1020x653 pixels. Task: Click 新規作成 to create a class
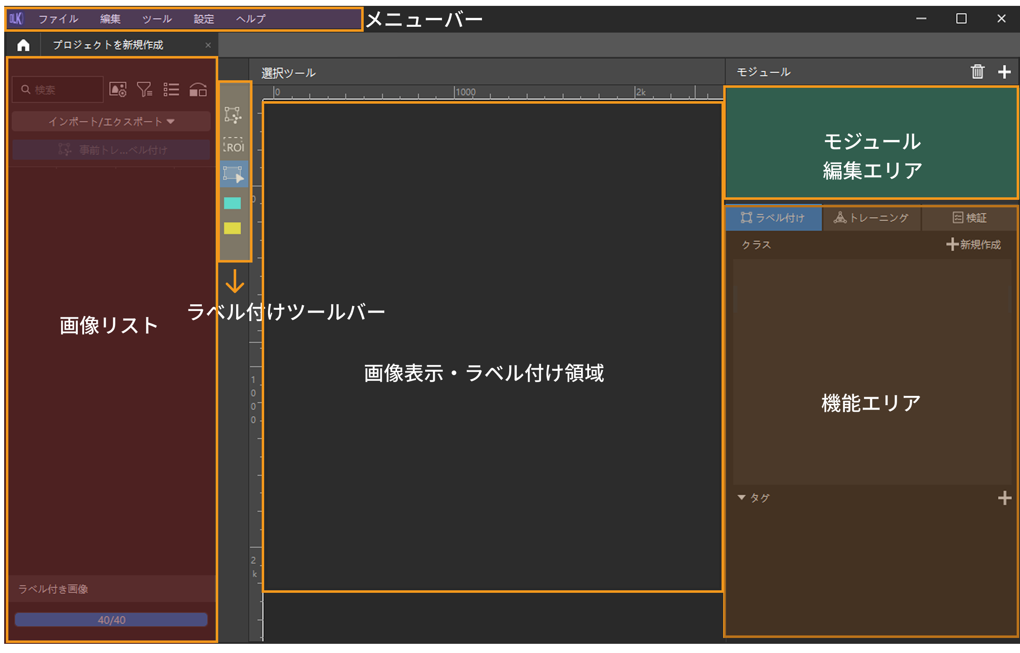pos(973,244)
